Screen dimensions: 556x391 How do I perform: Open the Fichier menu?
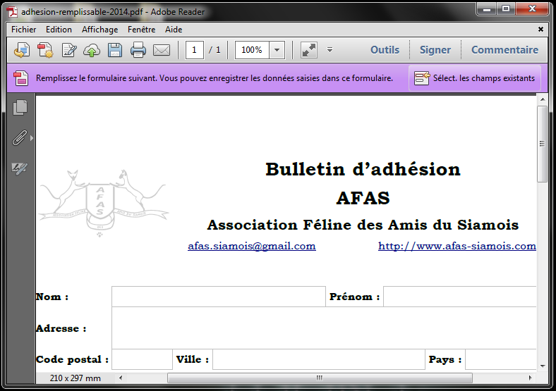(x=23, y=30)
